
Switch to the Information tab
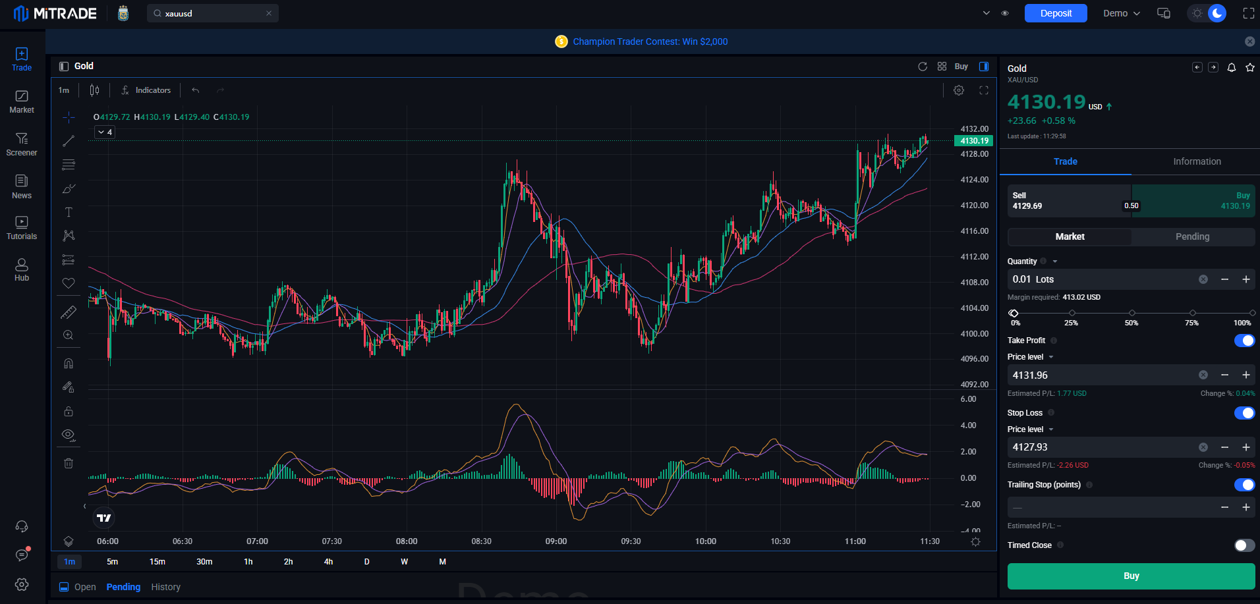pos(1197,161)
